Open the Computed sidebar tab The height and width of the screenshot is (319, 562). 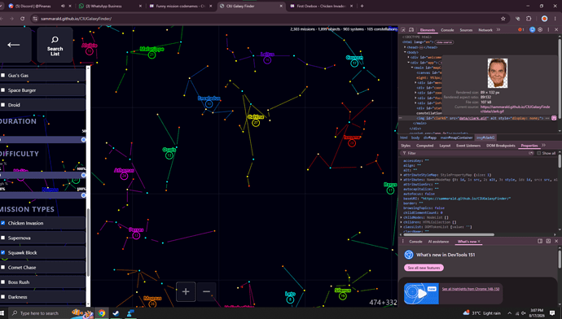424,146
